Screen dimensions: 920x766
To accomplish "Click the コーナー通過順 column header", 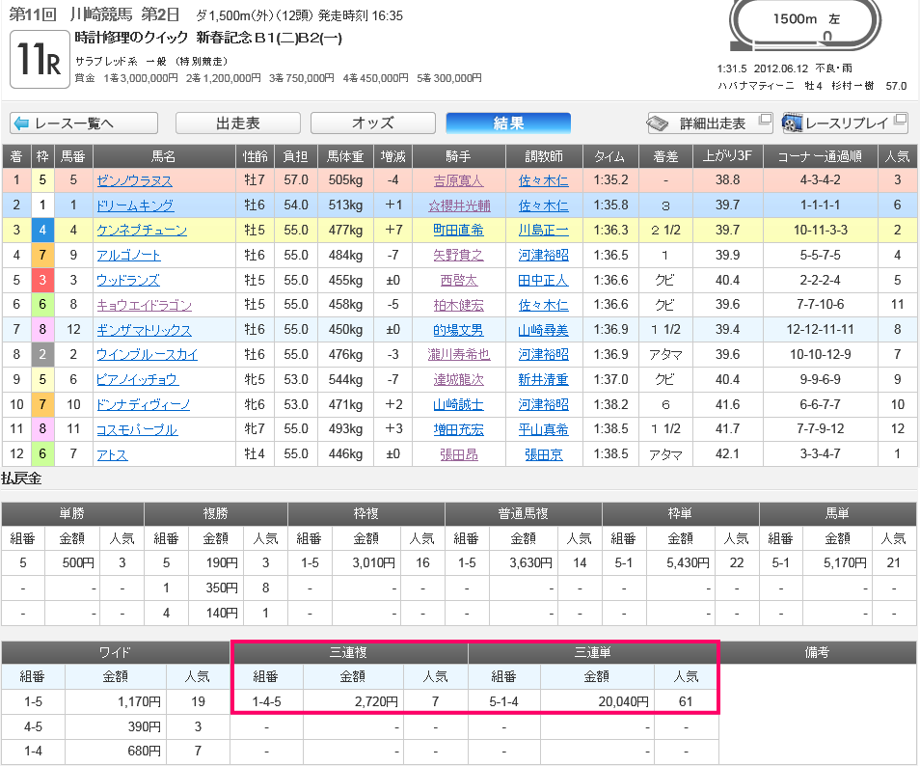I will (x=820, y=156).
